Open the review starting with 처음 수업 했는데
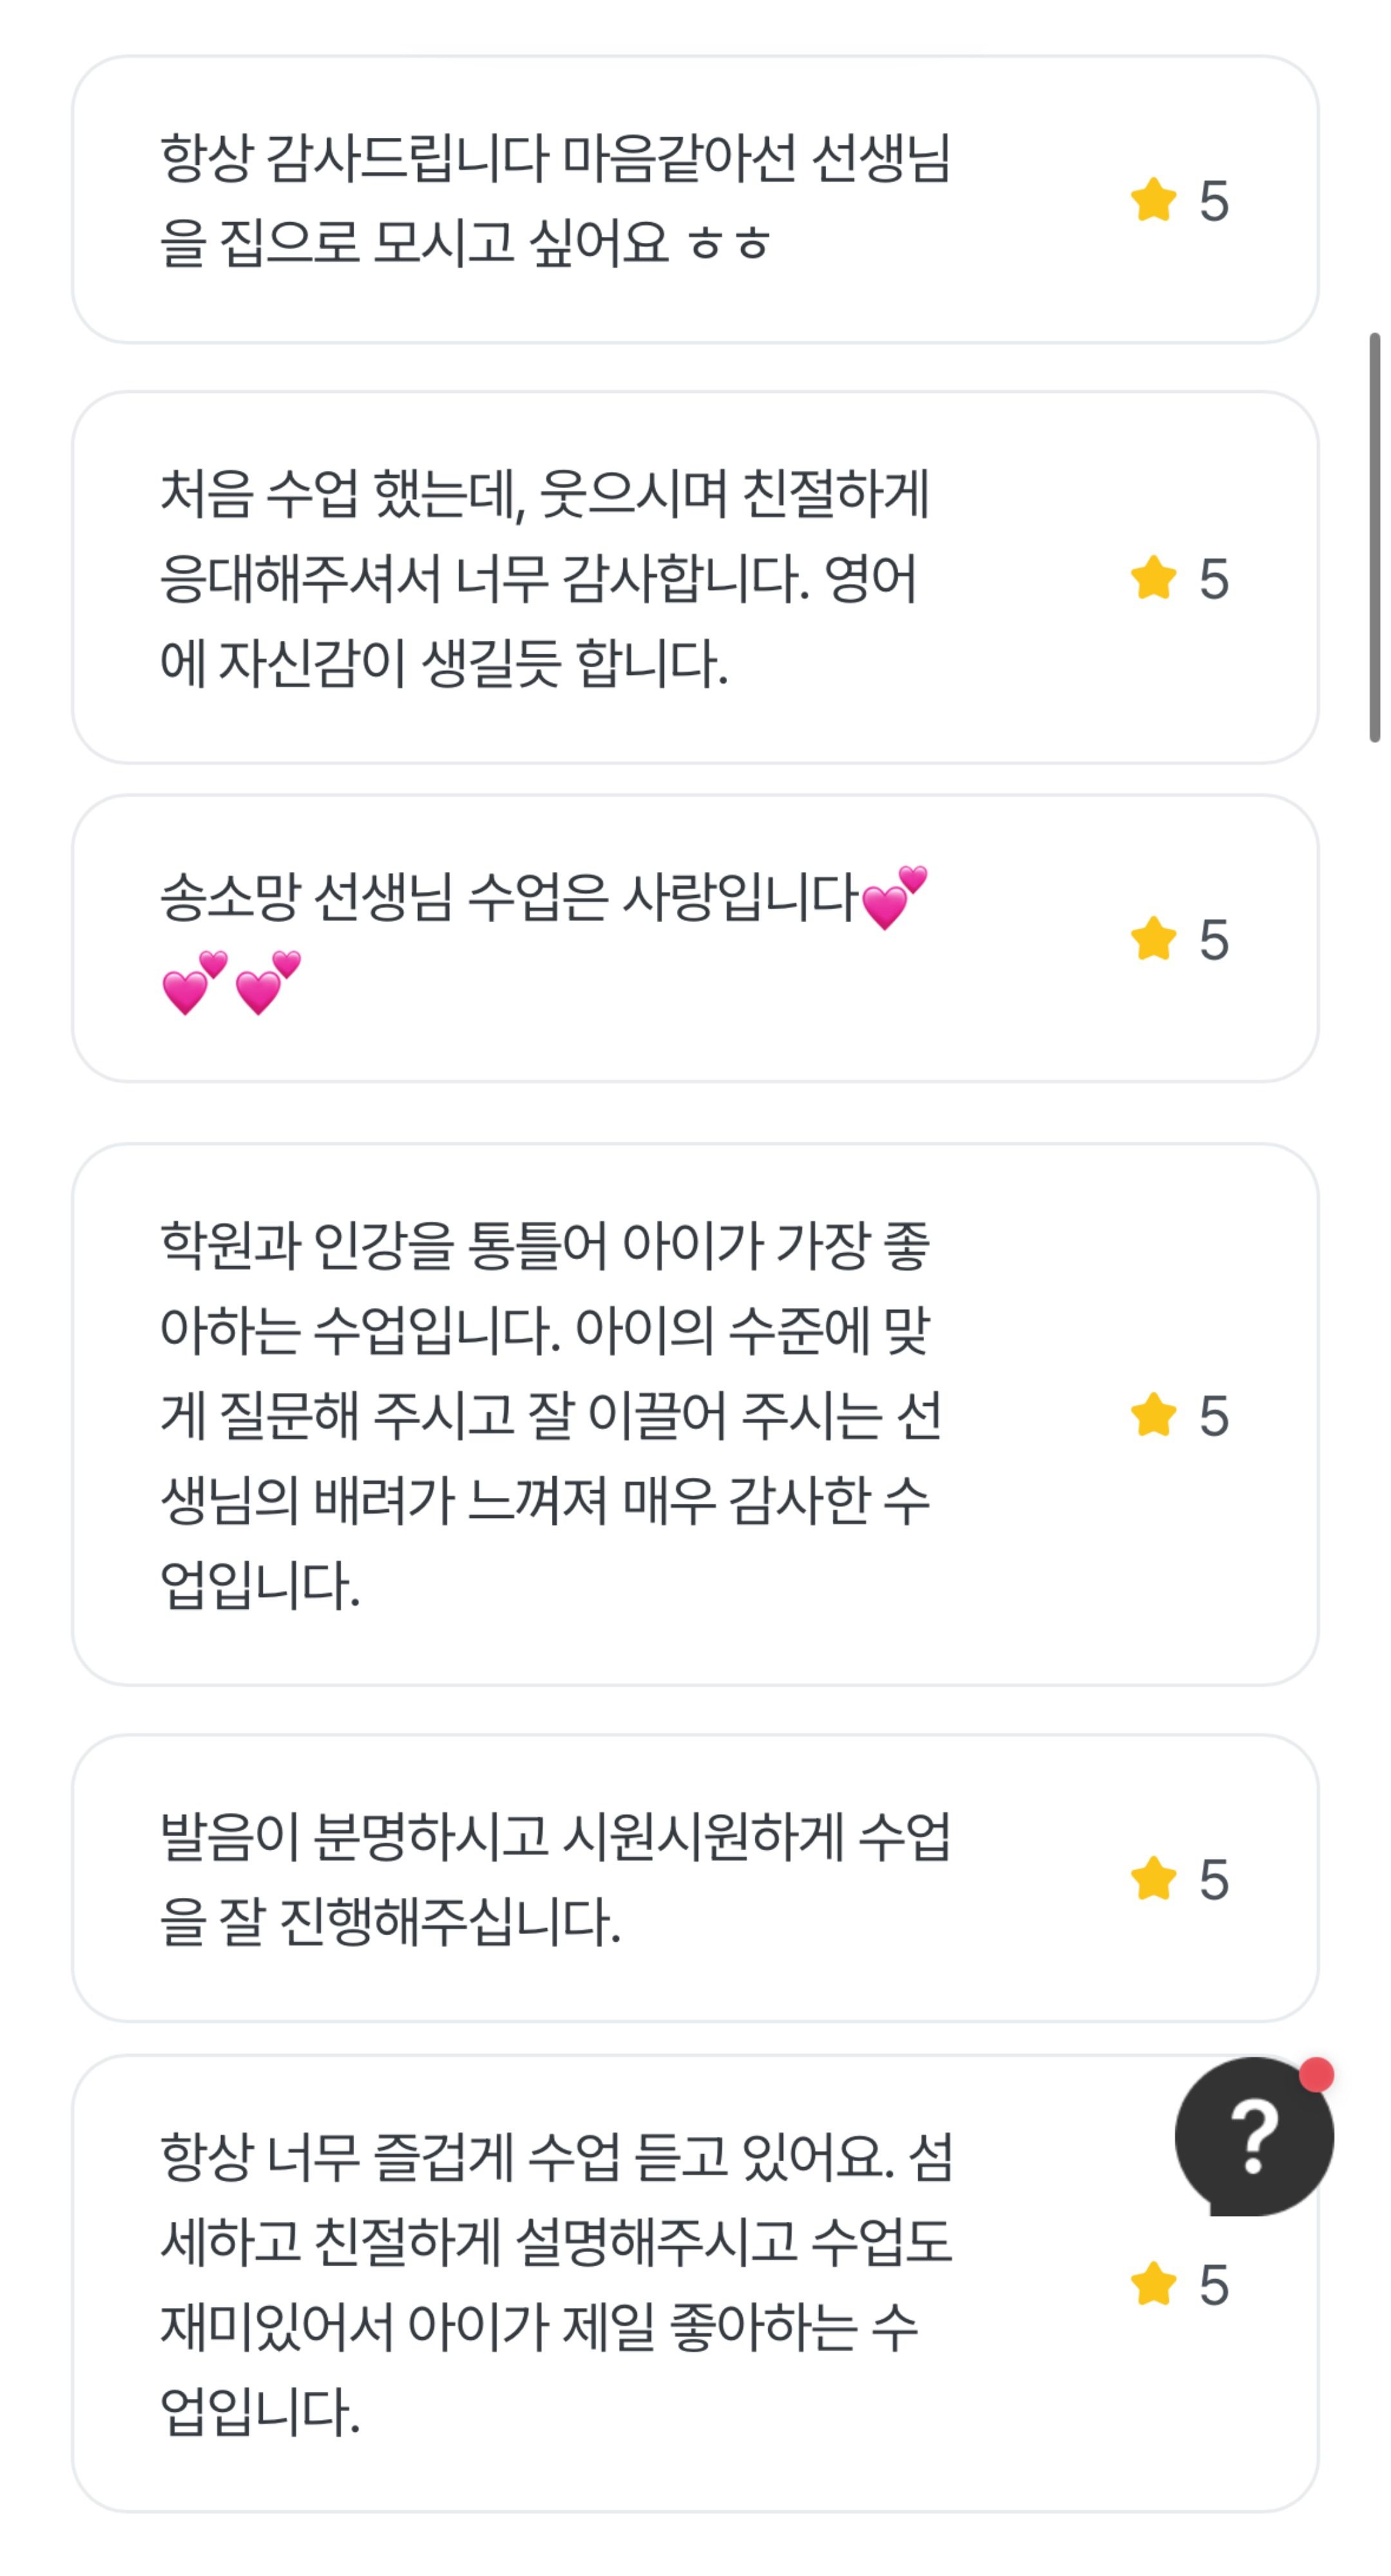This screenshot has width=1391, height=2576. (x=545, y=578)
